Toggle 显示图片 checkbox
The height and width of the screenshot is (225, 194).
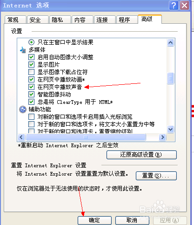(x=32, y=65)
